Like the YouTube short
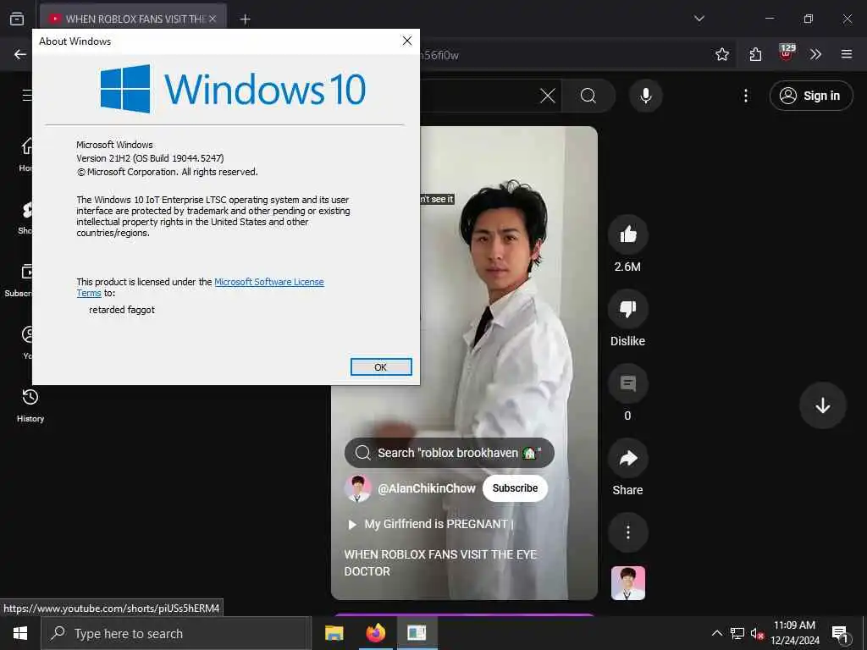867x650 pixels. pos(627,234)
